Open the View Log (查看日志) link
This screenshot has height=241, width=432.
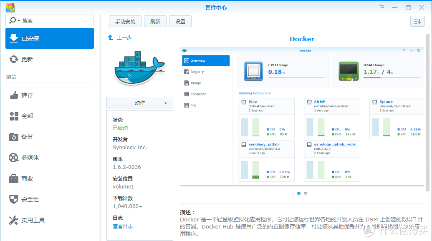tap(123, 226)
